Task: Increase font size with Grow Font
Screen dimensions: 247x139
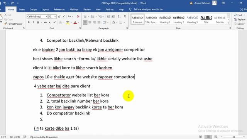Action: [59, 16]
